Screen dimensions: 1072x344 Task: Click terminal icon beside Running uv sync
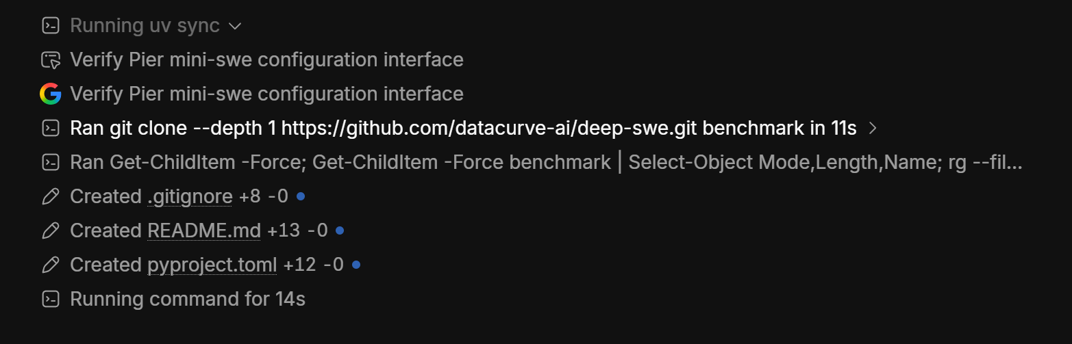51,26
